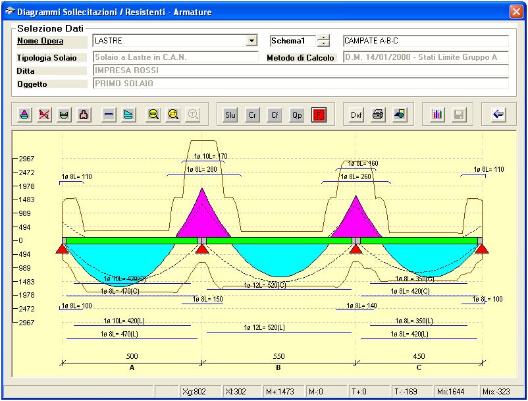Click the dark red outline envelope icon
This screenshot has width=528, height=401.
click(x=84, y=115)
